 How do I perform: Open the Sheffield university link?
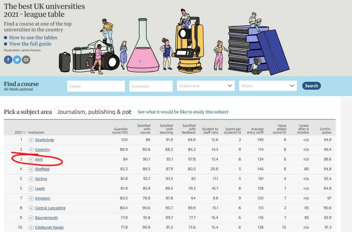[x=42, y=169]
